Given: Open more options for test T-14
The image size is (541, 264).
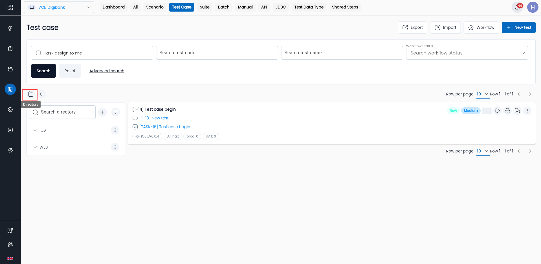Looking at the screenshot, I should 527,111.
